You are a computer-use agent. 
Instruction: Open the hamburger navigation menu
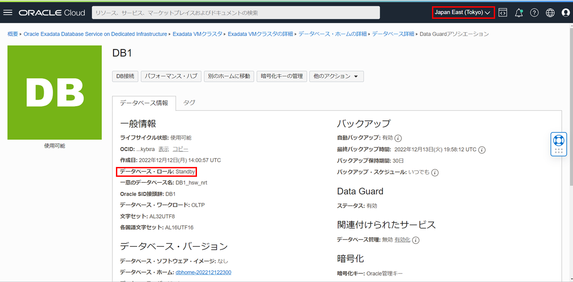coord(8,13)
